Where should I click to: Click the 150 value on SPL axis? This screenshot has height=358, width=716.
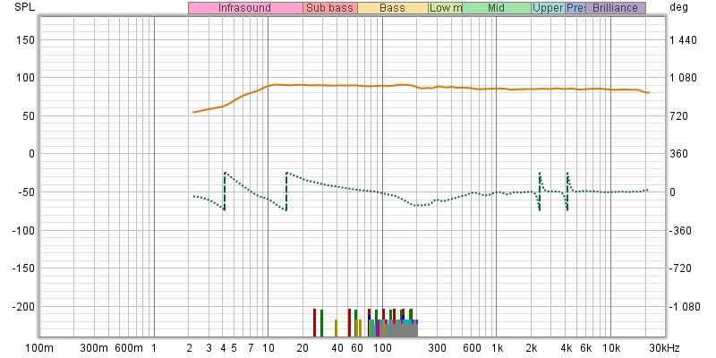tap(26, 40)
